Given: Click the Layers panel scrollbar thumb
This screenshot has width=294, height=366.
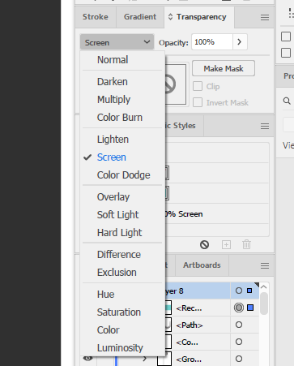Looking at the screenshot, I should pos(264,304).
